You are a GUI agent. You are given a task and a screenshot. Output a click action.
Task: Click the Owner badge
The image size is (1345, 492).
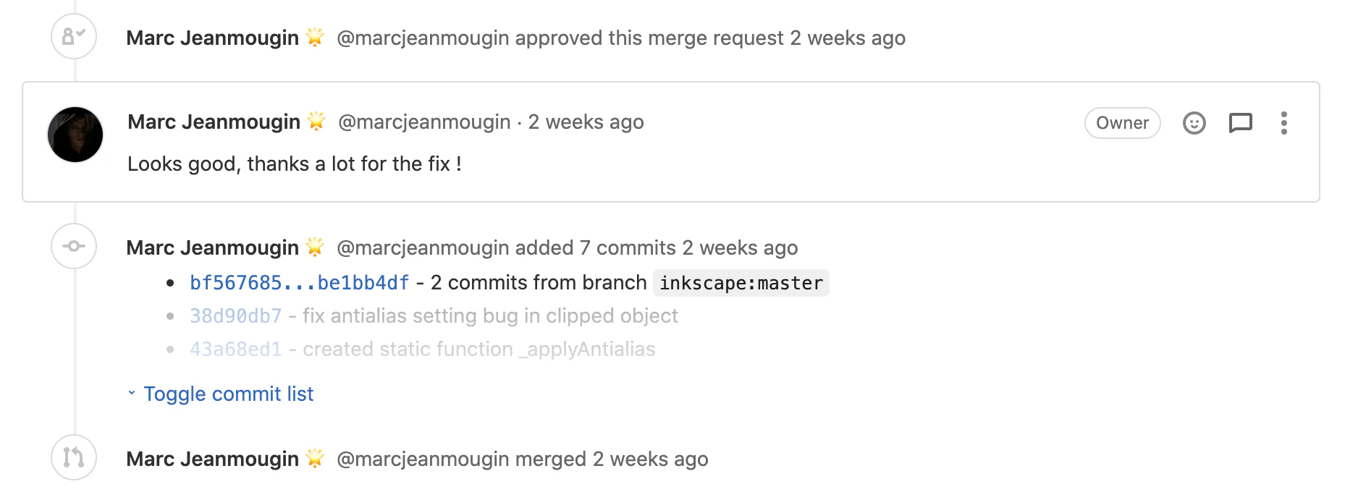click(1122, 123)
